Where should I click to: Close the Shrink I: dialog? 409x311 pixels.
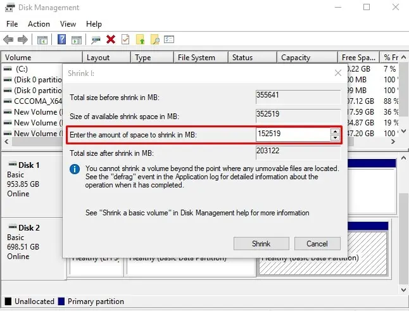pos(338,73)
